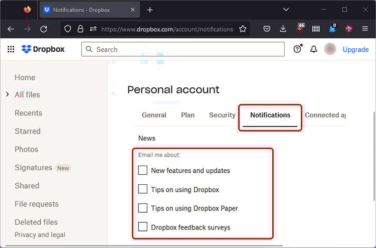Viewport: 376px width, 248px height.
Task: Open the extension with the 0 badge
Action: tap(333, 28)
